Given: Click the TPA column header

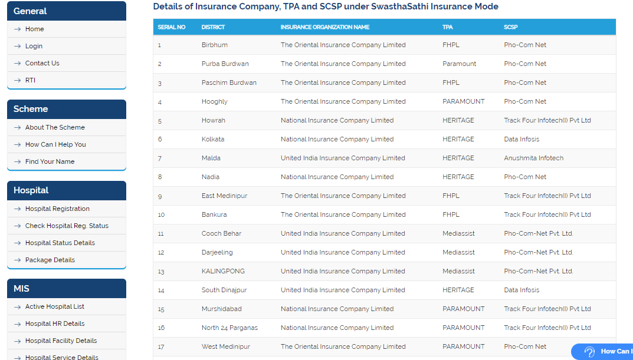Looking at the screenshot, I should (x=447, y=27).
